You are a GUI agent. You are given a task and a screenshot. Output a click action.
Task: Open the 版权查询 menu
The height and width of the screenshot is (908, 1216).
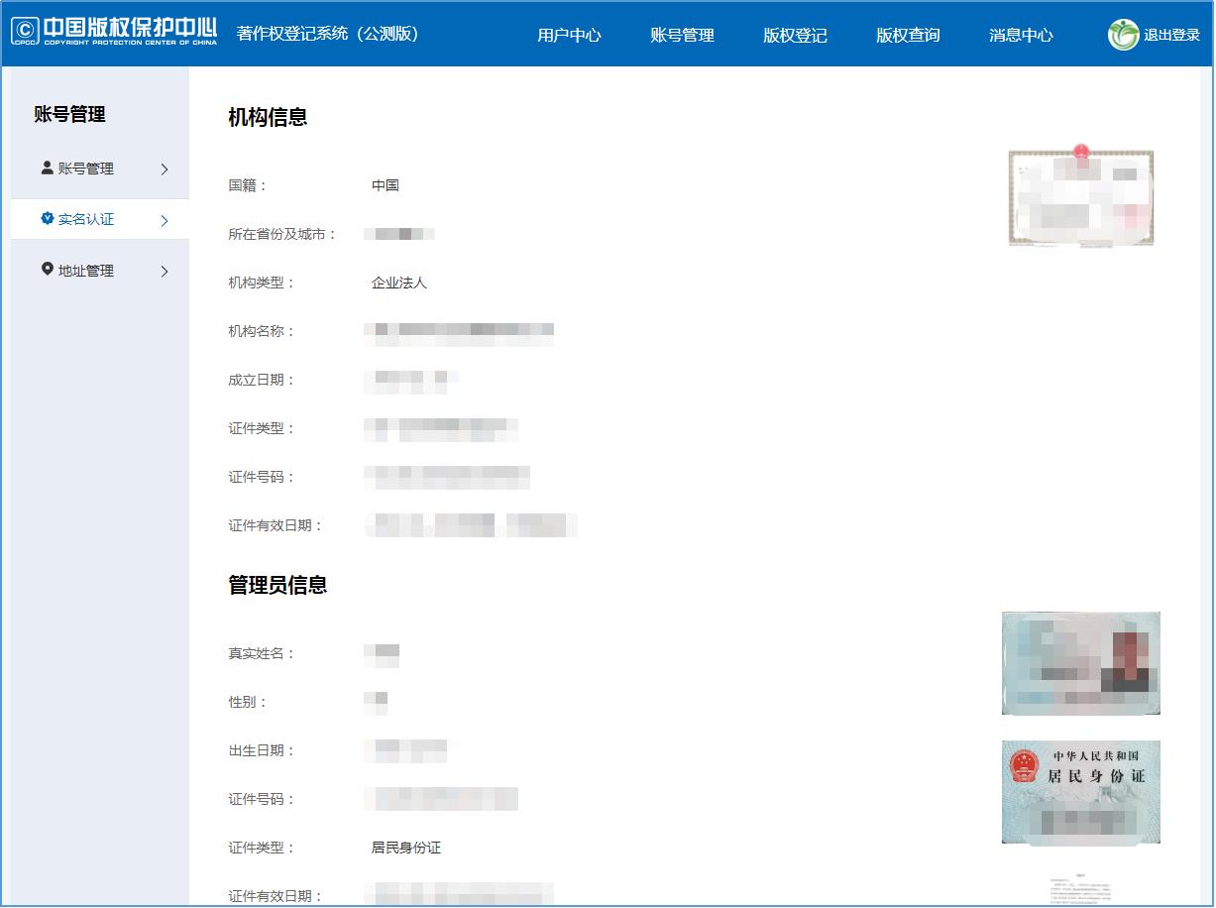(x=907, y=34)
